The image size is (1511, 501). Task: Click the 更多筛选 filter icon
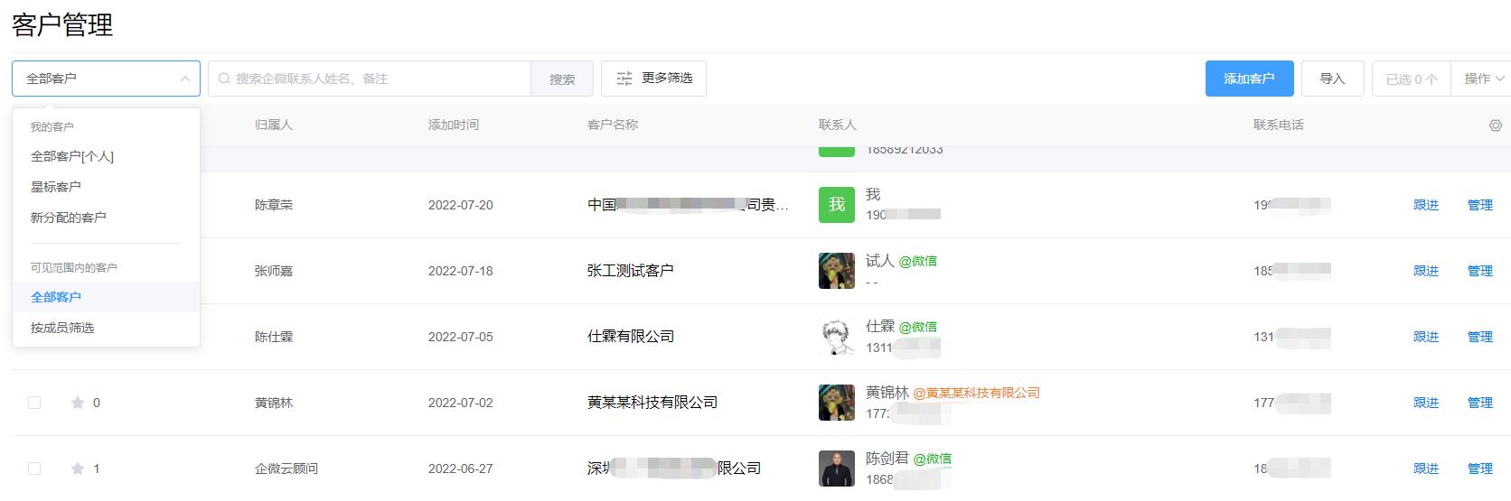pyautogui.click(x=624, y=79)
